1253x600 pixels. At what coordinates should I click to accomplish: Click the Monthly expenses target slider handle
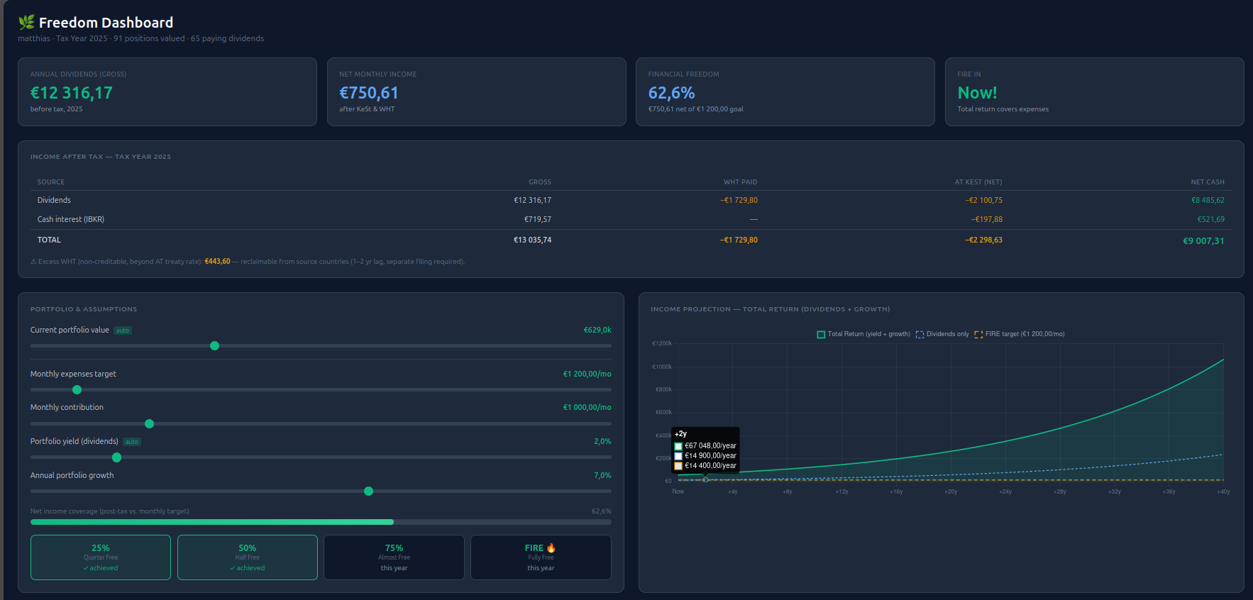point(77,390)
